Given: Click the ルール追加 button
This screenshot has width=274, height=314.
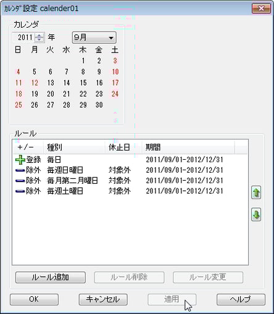Looking at the screenshot, I should (x=51, y=278).
